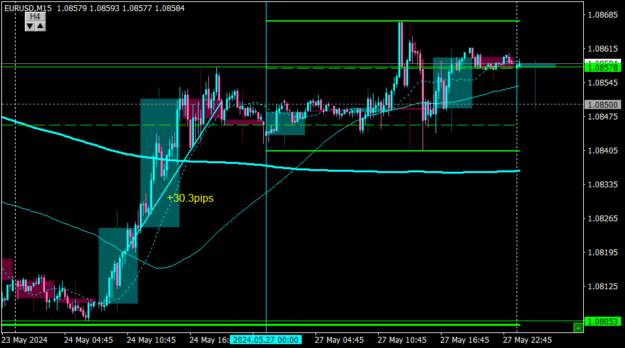The image size is (625, 348).
Task: Click the 1.08195 price axis label
Action: coord(603,252)
